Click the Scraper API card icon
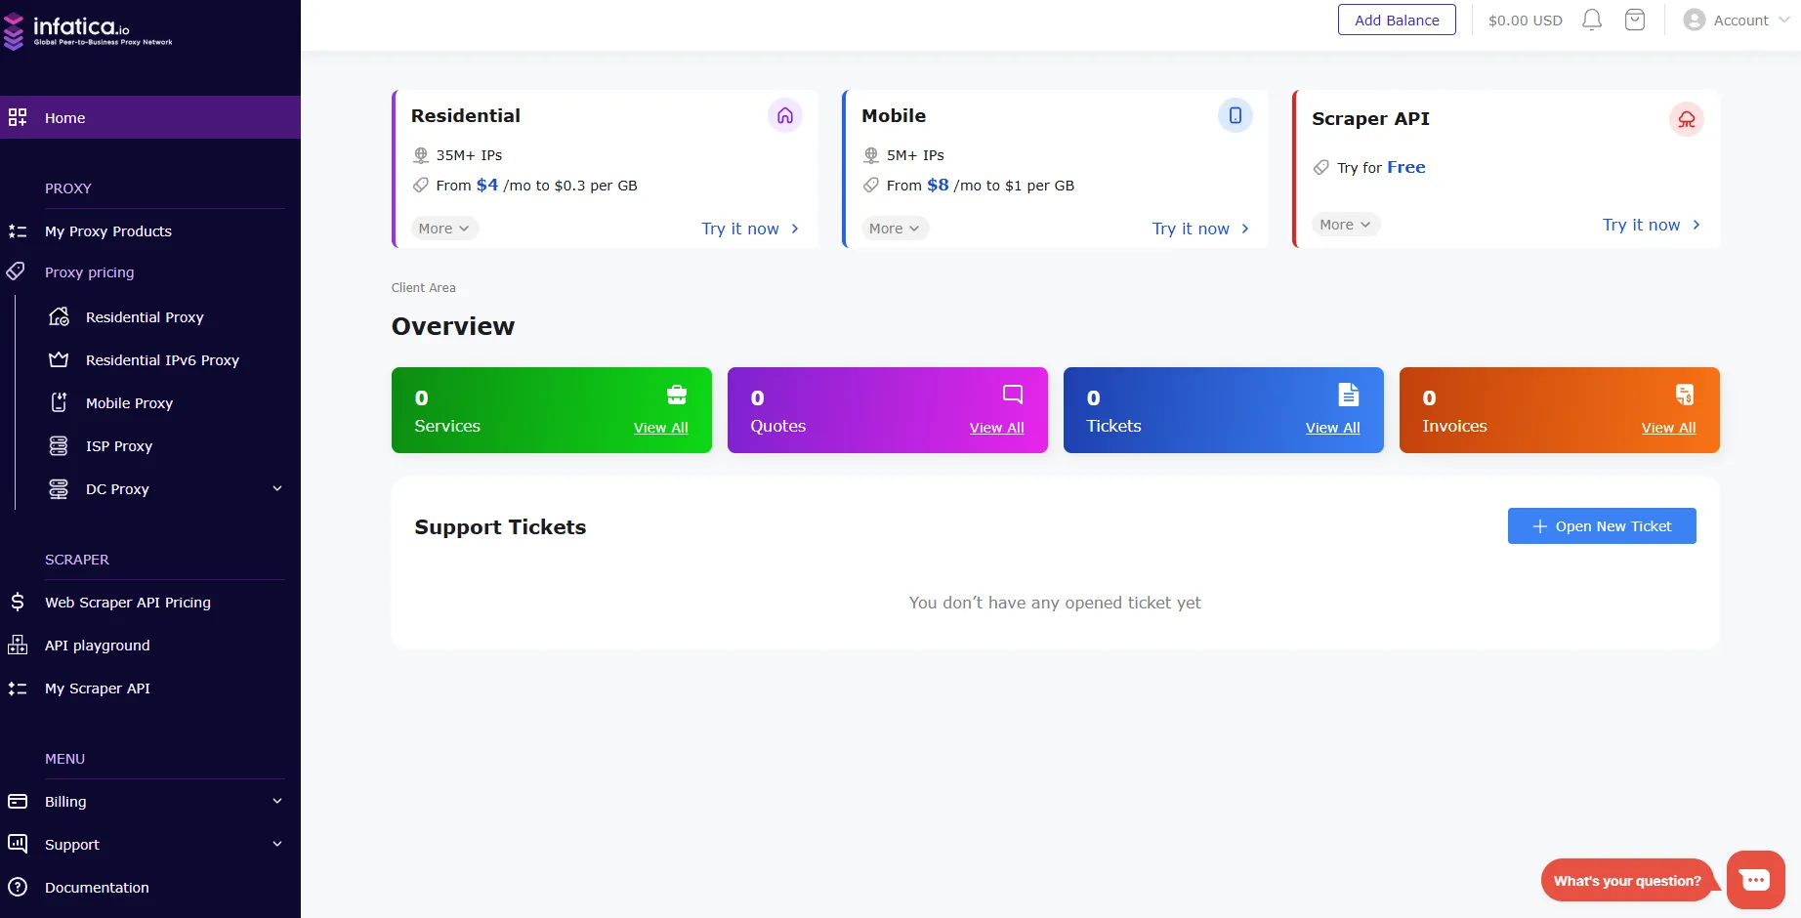 click(x=1686, y=119)
